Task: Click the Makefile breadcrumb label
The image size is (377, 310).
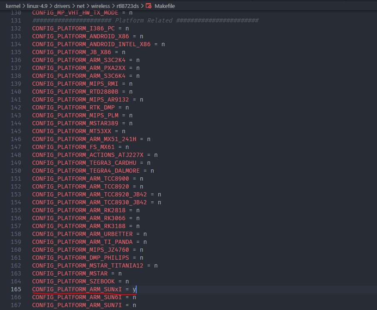Action: pyautogui.click(x=165, y=6)
